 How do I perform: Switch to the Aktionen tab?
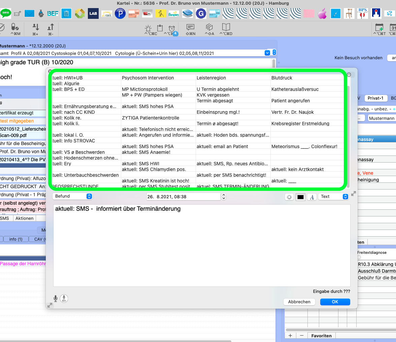[x=25, y=218]
